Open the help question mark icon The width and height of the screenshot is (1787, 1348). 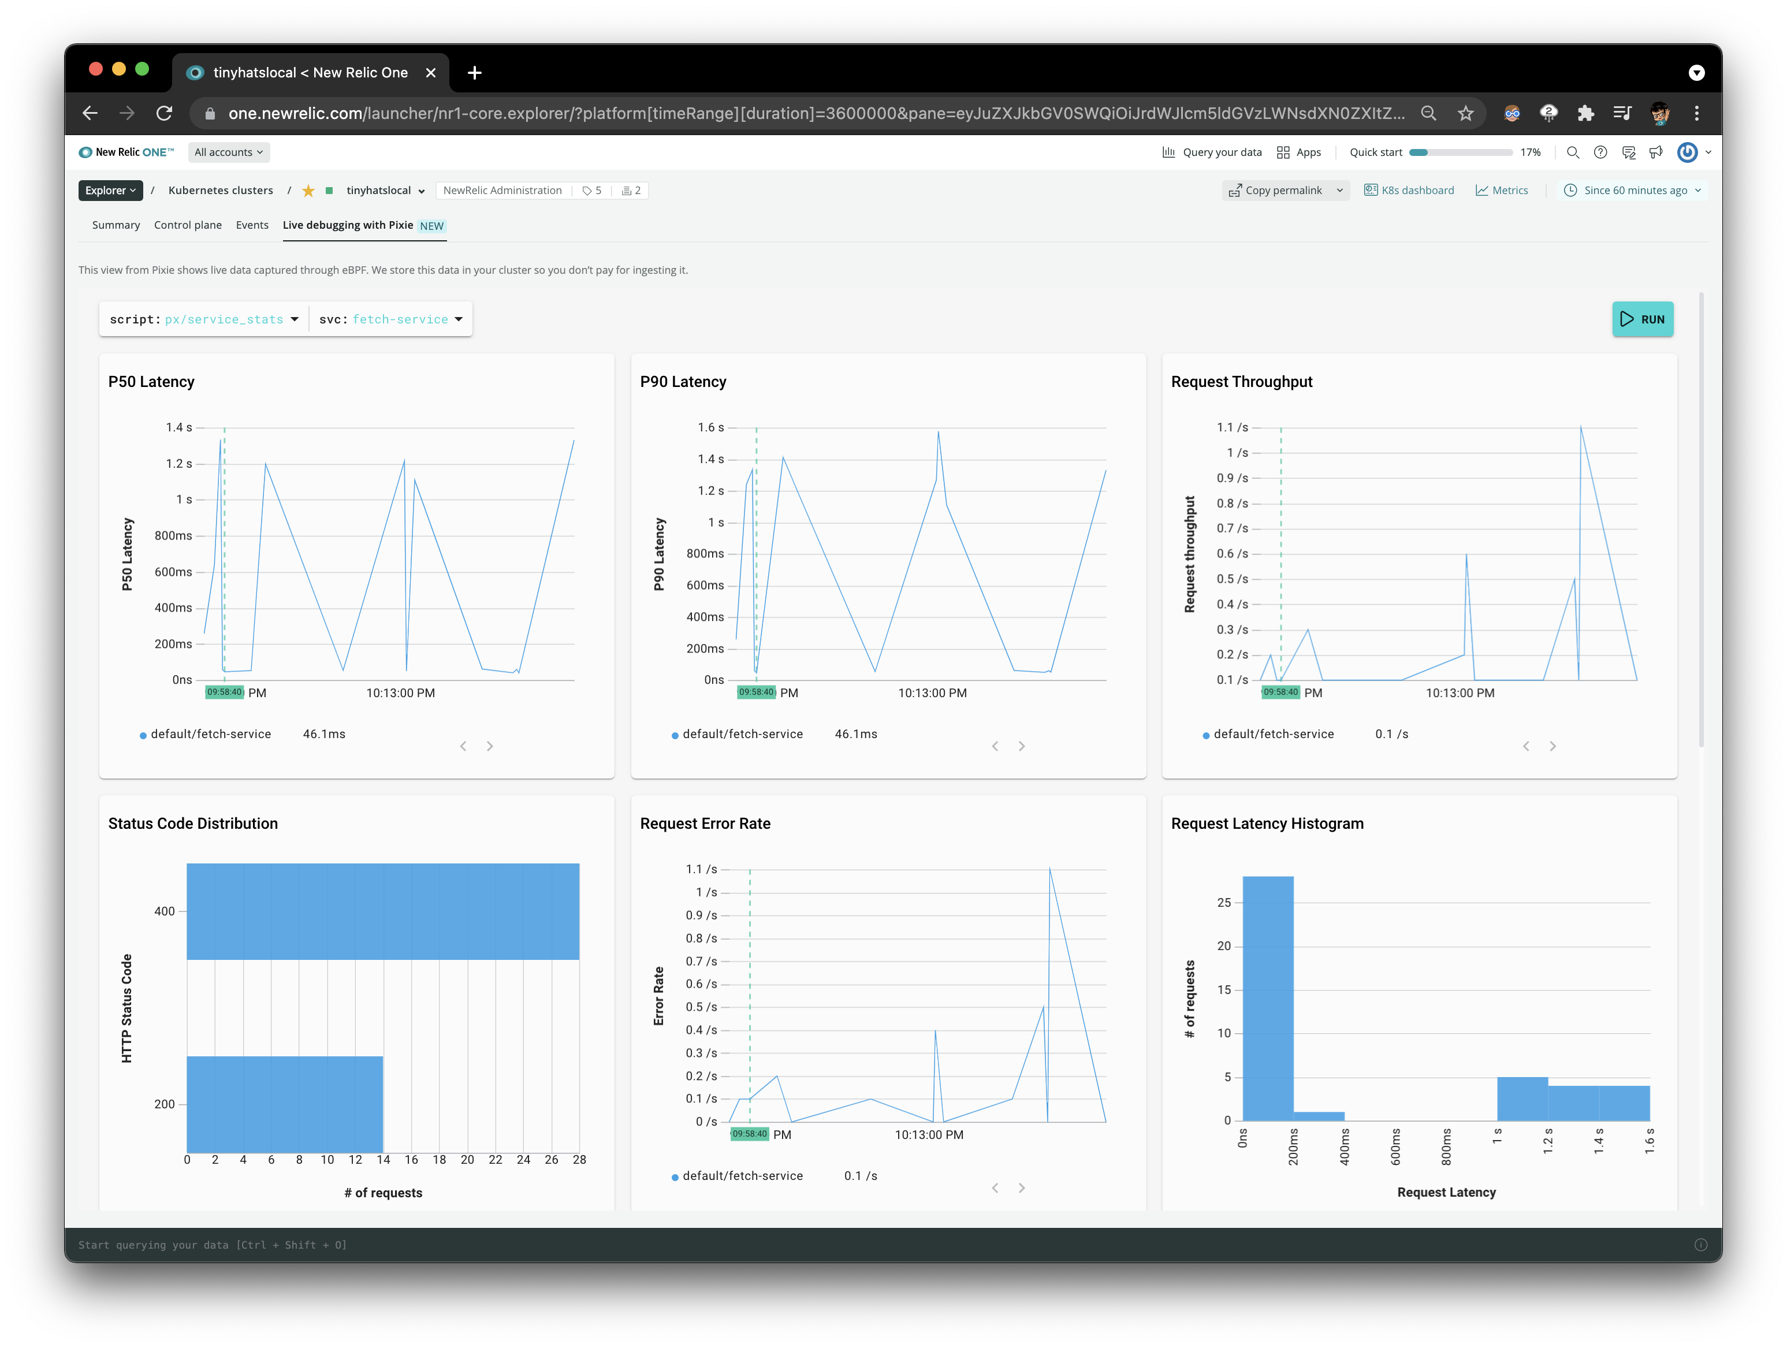[1599, 152]
